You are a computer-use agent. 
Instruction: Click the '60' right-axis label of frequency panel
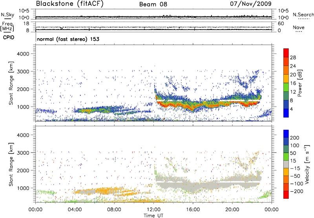click(281, 24)
